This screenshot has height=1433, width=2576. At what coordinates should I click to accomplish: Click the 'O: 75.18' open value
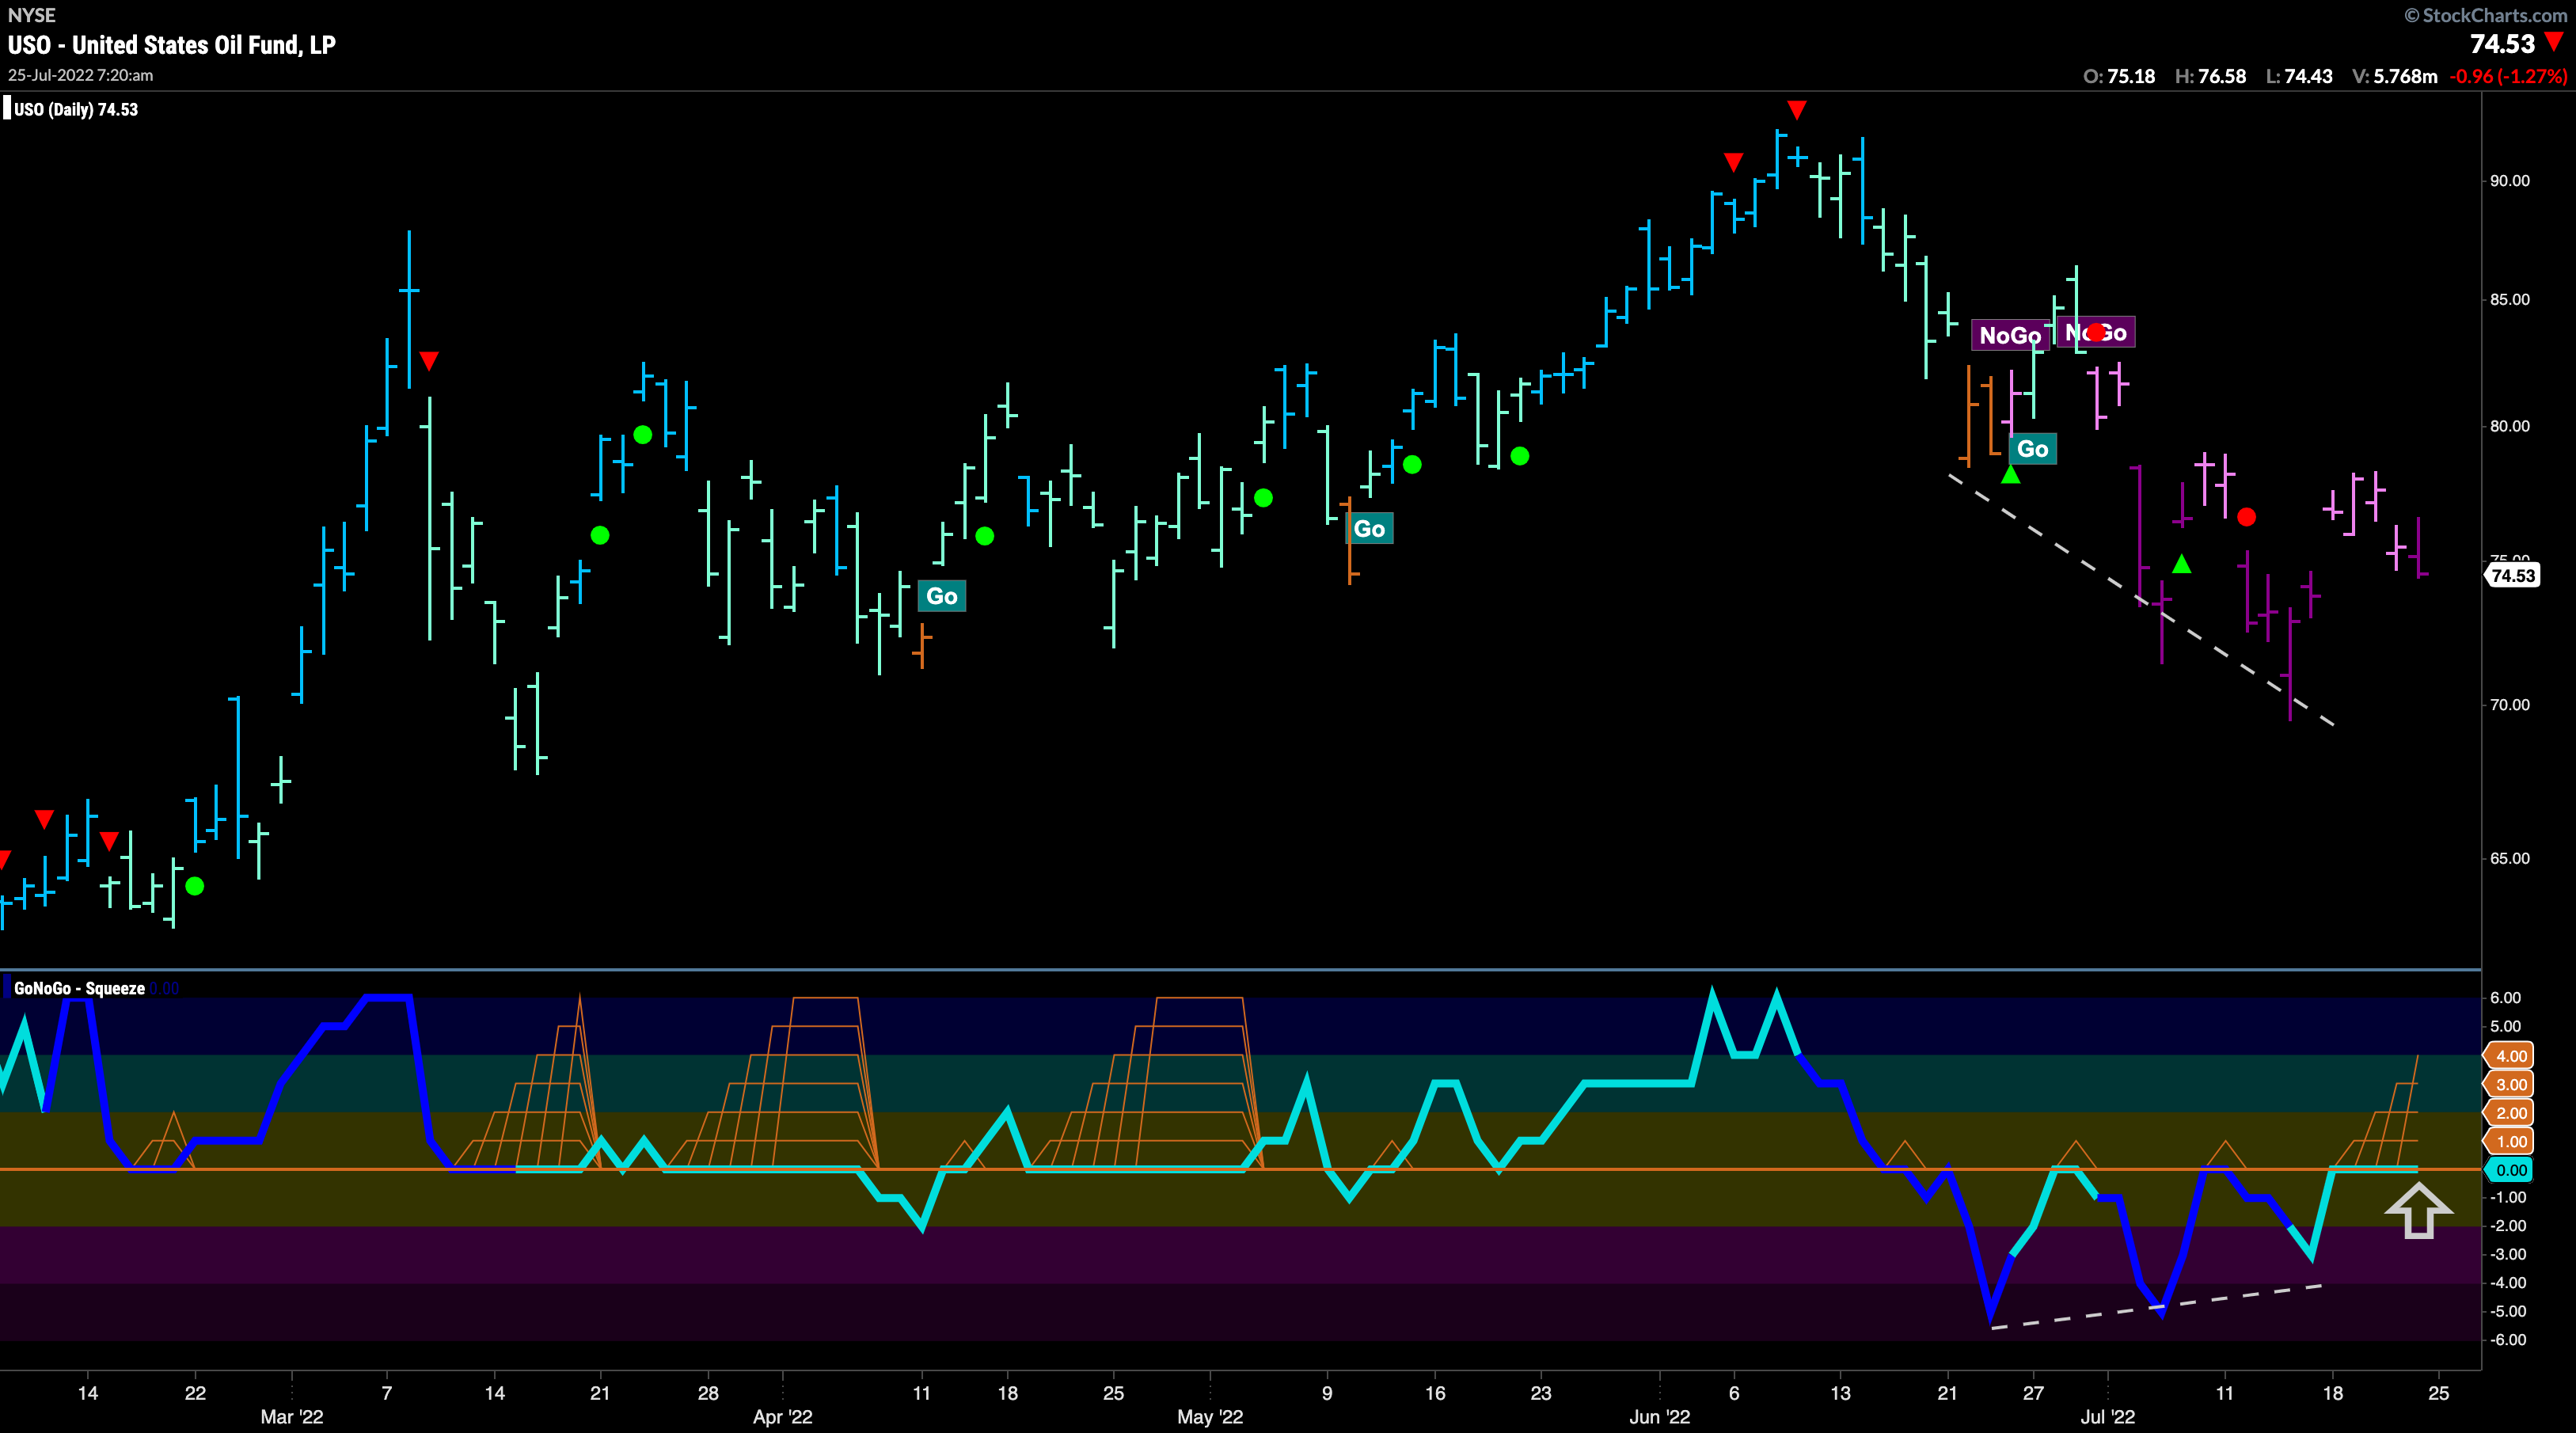(x=2119, y=76)
